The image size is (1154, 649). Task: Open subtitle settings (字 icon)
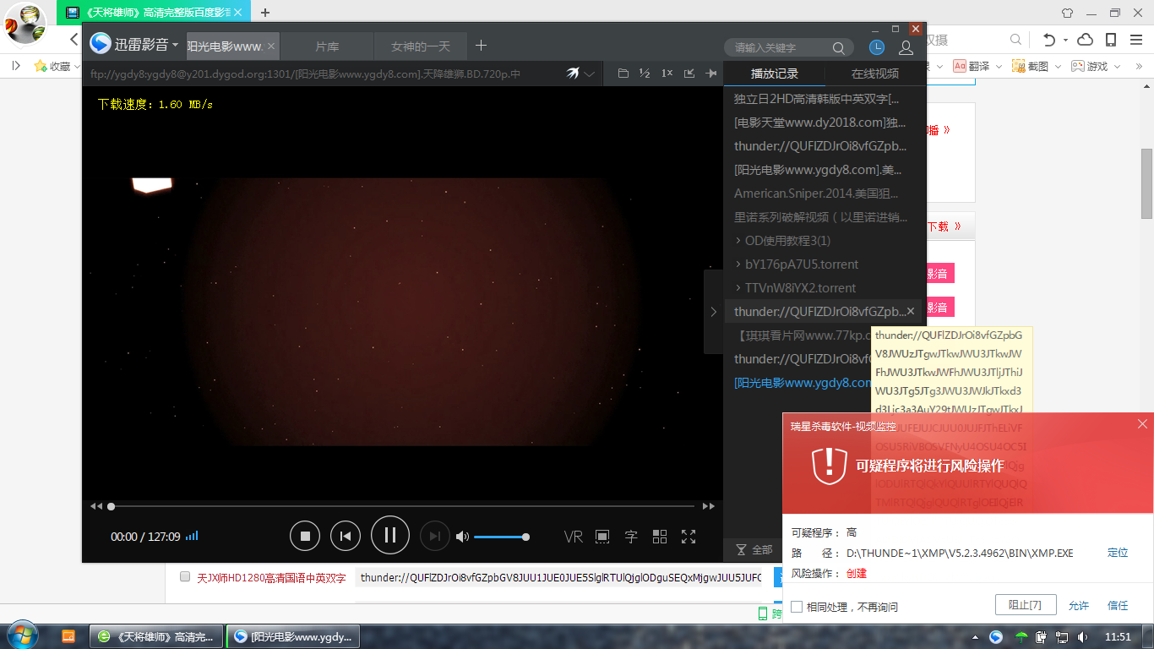631,537
